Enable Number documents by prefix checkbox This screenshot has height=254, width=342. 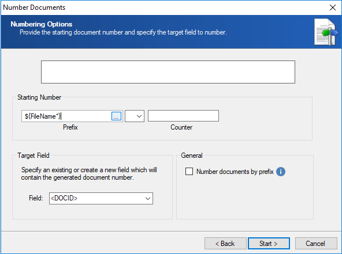click(189, 172)
